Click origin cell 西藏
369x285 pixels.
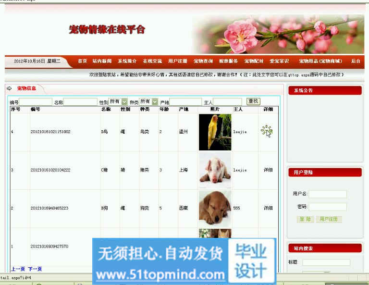click(x=184, y=208)
